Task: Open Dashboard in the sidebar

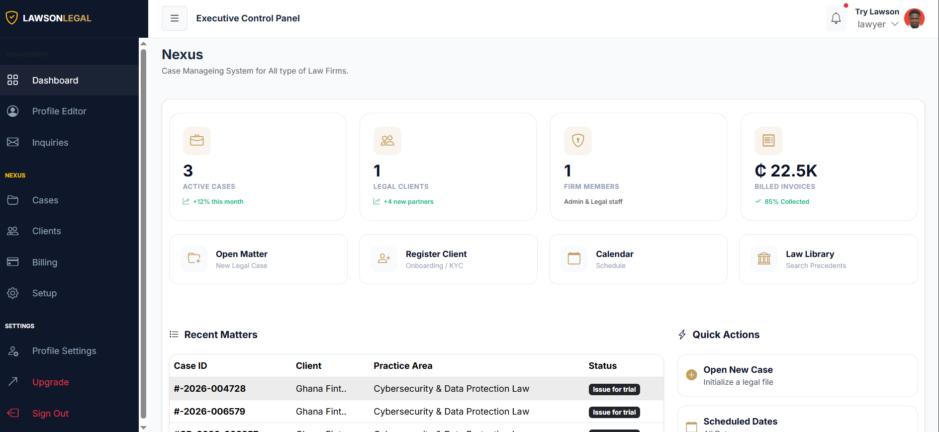Action: (x=70, y=80)
